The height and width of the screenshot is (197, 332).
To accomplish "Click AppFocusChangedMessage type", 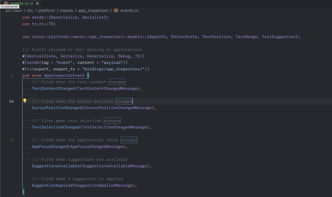I will pyautogui.click(x=97, y=147).
